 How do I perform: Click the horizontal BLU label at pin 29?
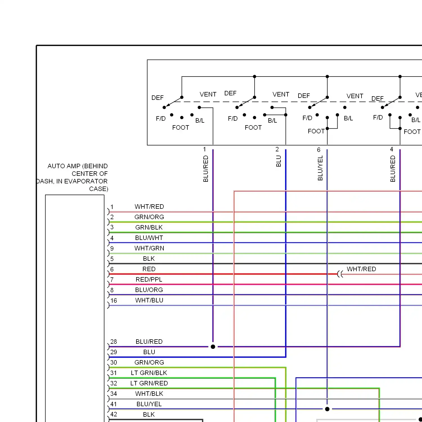click(149, 352)
